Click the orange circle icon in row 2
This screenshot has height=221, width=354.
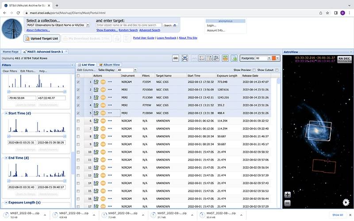point(103,90)
